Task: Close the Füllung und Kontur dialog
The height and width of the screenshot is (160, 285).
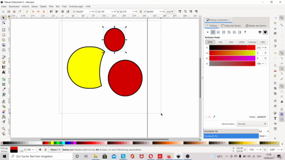Action: click(229, 20)
